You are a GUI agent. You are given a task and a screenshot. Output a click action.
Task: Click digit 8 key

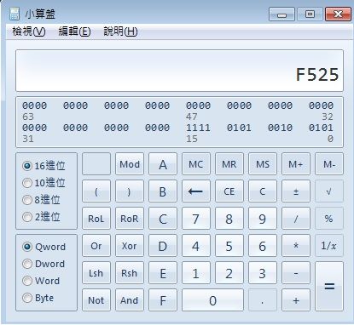(x=229, y=219)
